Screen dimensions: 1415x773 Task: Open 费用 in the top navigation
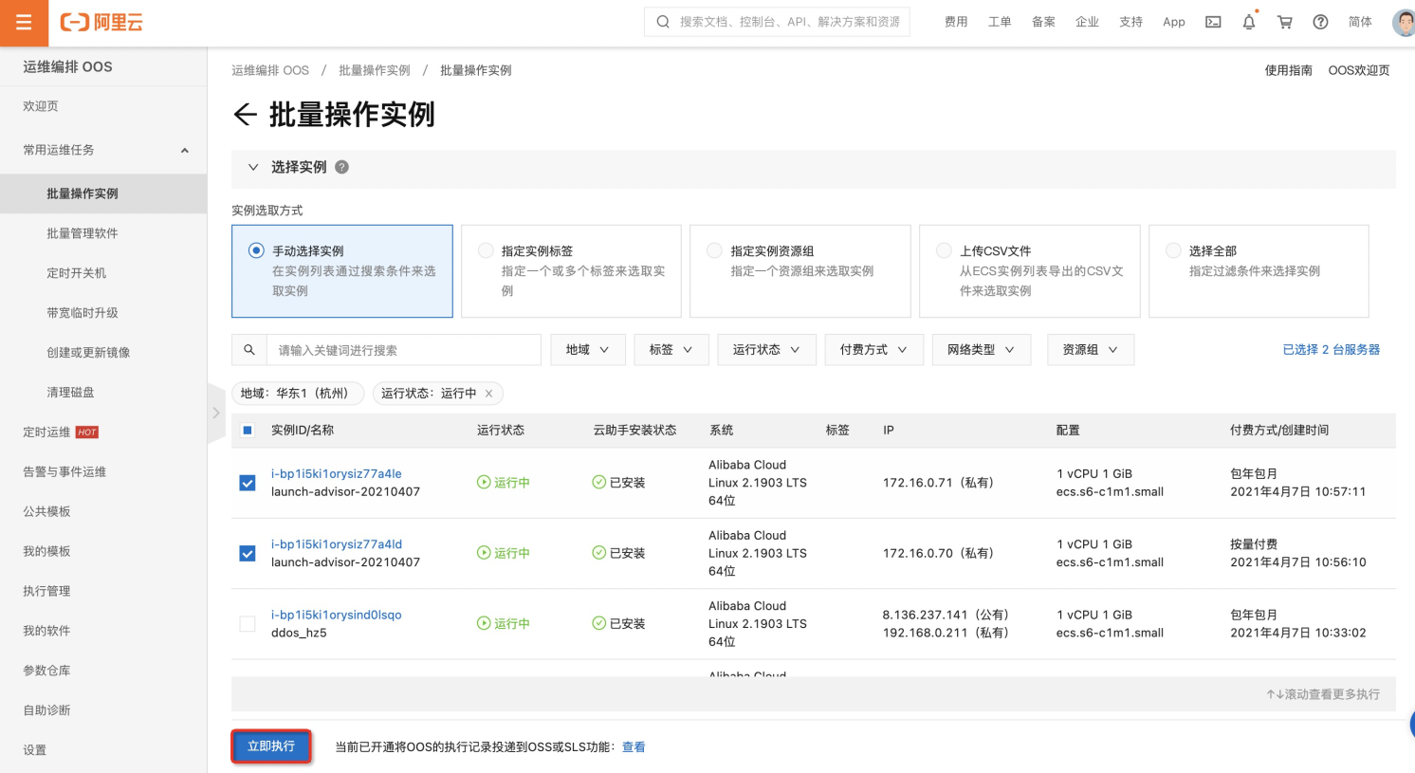956,22
